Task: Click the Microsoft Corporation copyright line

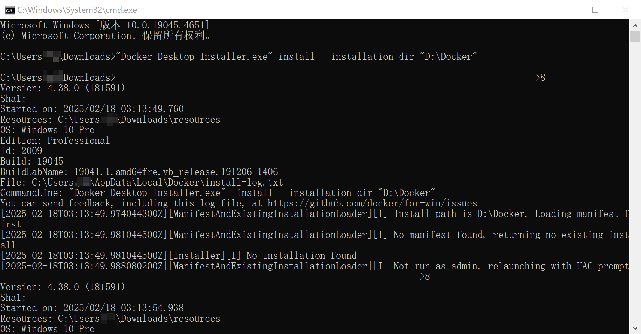Action: click(106, 36)
